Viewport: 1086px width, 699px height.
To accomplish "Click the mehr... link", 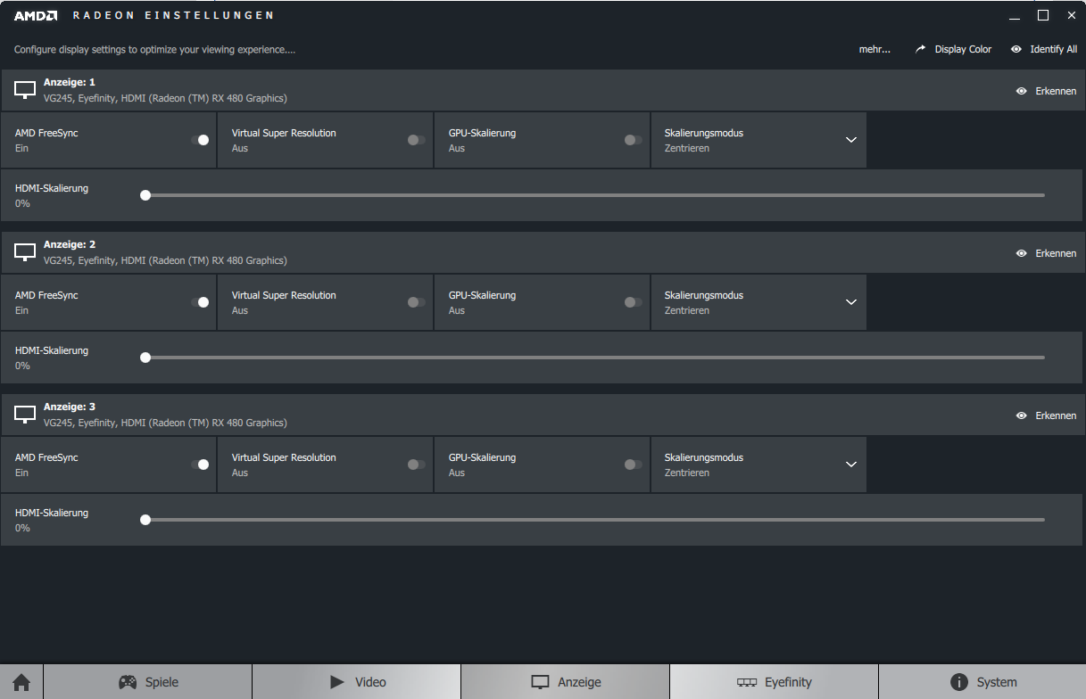I will click(875, 49).
